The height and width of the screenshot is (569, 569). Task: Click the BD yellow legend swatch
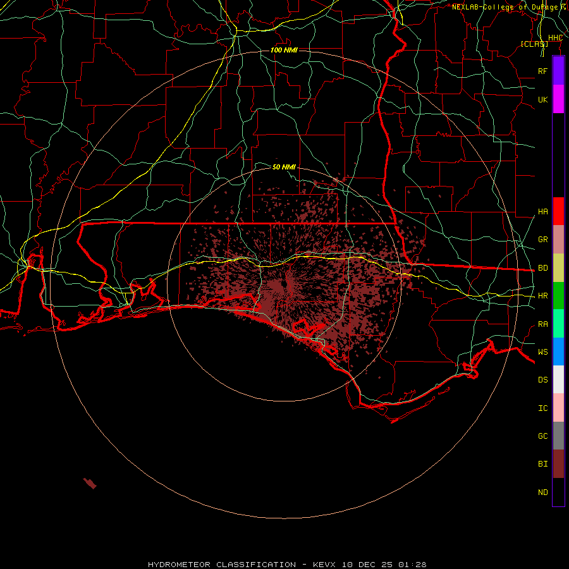coord(558,268)
